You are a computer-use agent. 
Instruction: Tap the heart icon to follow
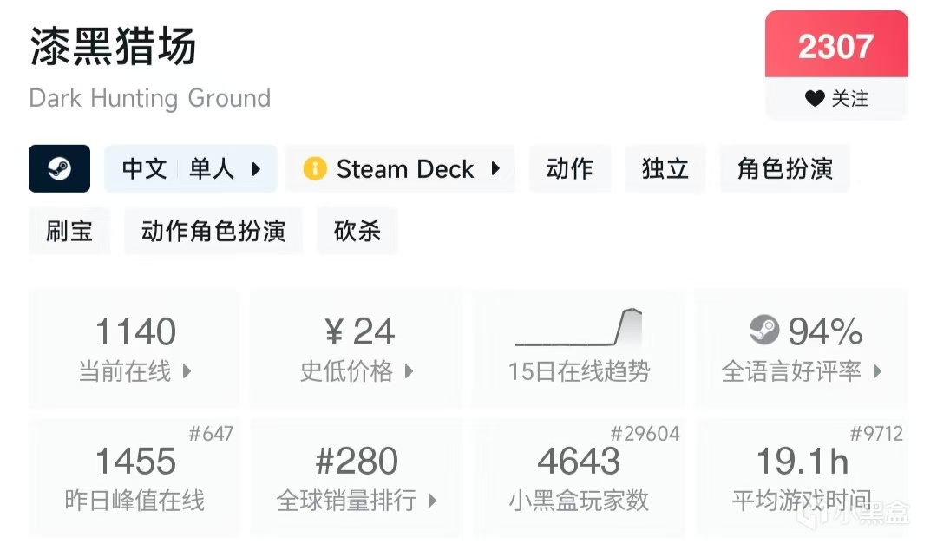[815, 98]
